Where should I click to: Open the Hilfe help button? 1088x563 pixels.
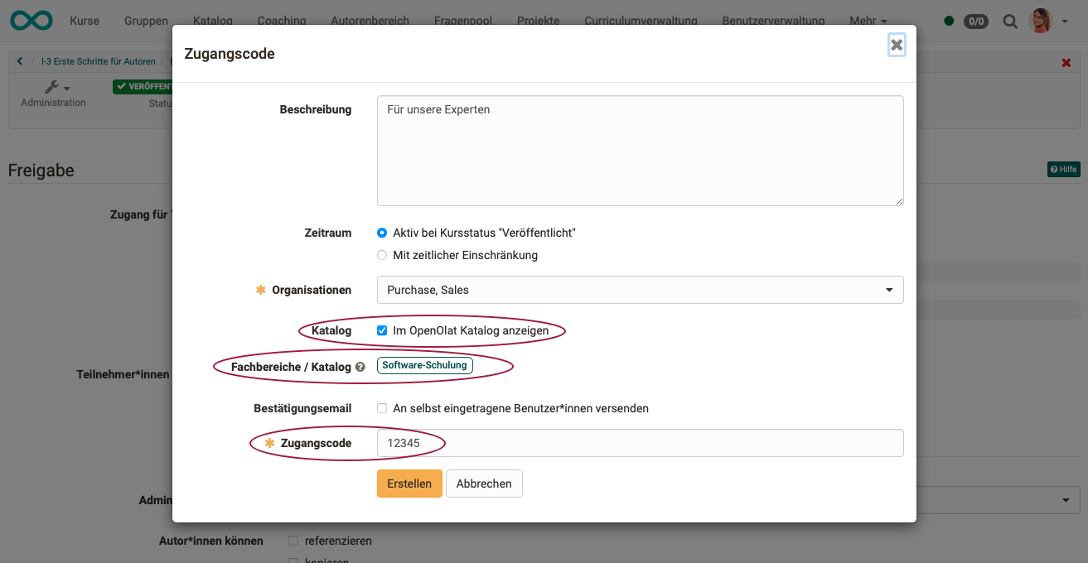[x=1063, y=169]
